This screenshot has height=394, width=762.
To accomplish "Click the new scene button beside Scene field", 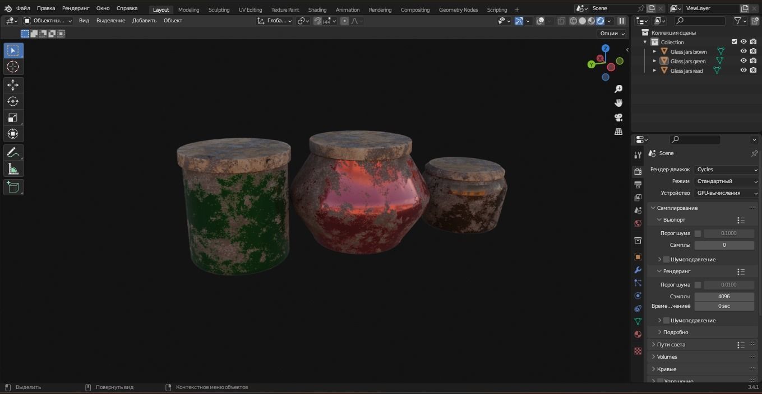I will pyautogui.click(x=652, y=8).
